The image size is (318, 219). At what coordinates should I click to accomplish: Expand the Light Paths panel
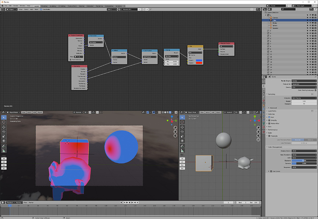coord(272,111)
